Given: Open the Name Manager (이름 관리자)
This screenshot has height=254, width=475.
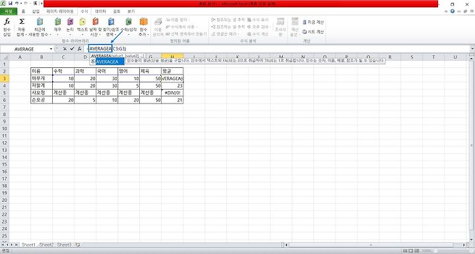Looking at the screenshot, I should [158, 27].
